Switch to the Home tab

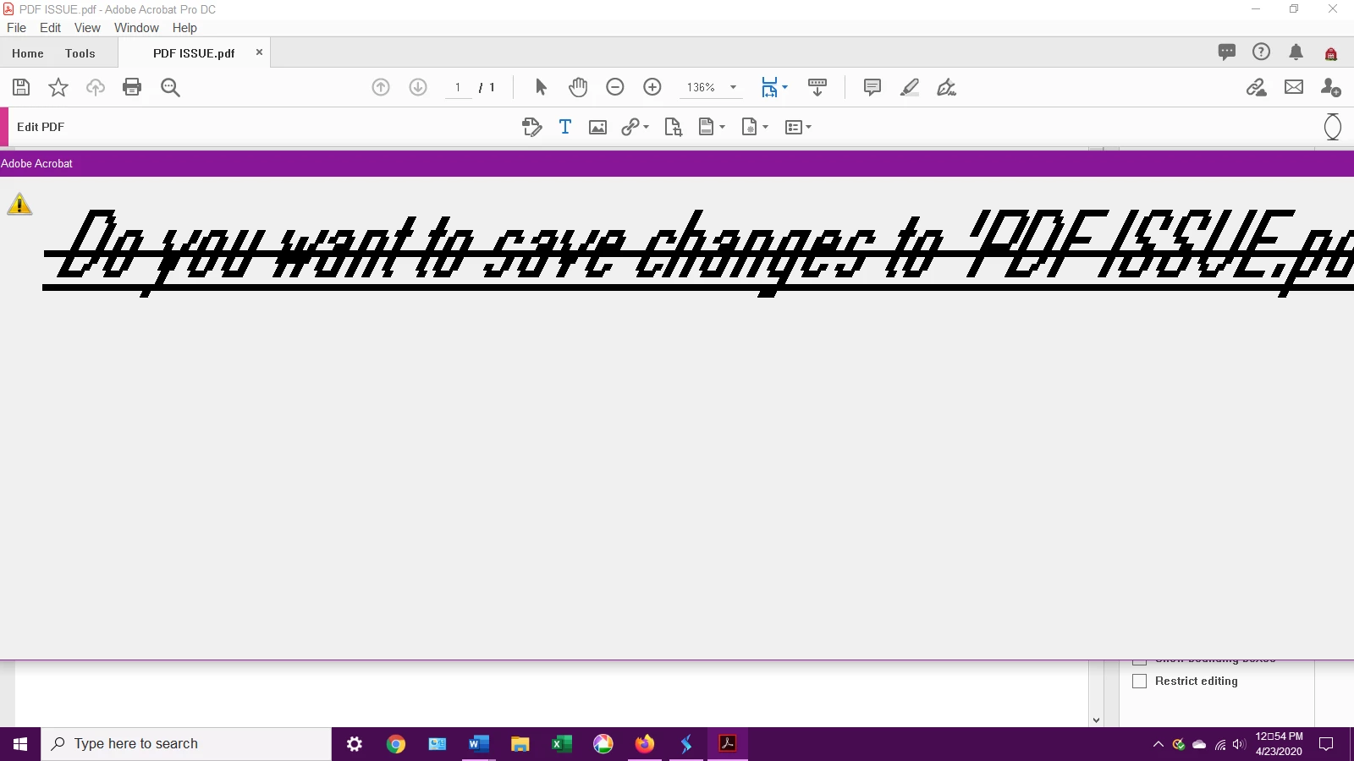[28, 53]
